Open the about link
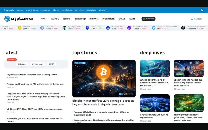Viewport: 208px width, 130px height. point(56,10)
